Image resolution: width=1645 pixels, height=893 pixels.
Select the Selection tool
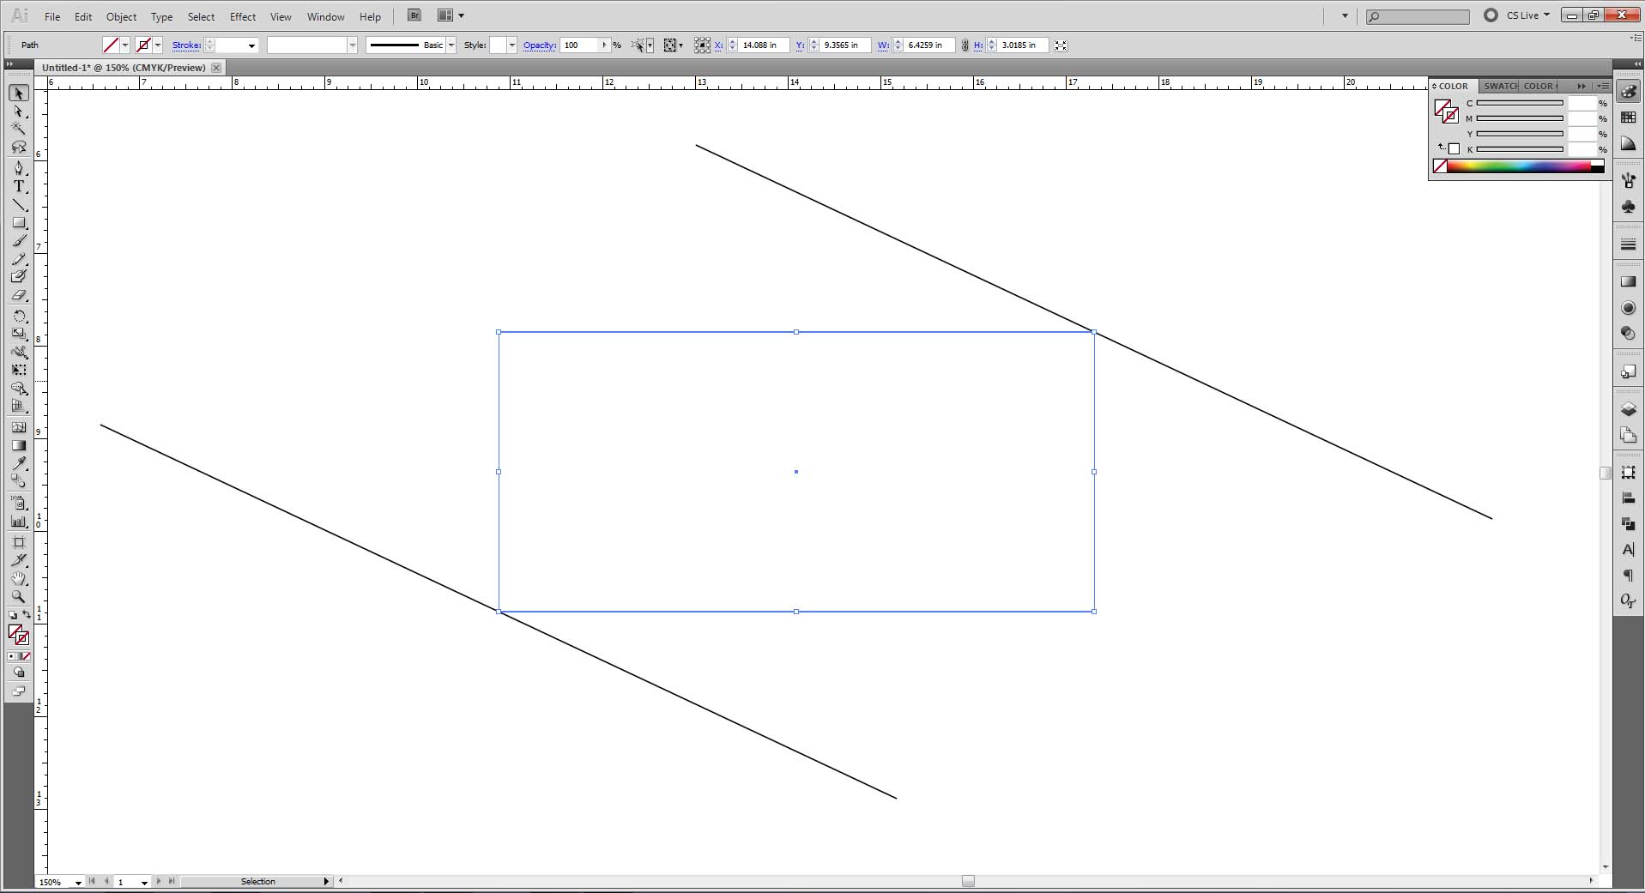pyautogui.click(x=19, y=93)
